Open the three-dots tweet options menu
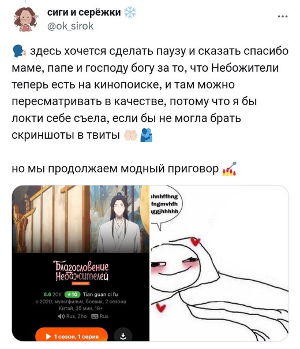This screenshot has height=349, width=300. tap(283, 16)
